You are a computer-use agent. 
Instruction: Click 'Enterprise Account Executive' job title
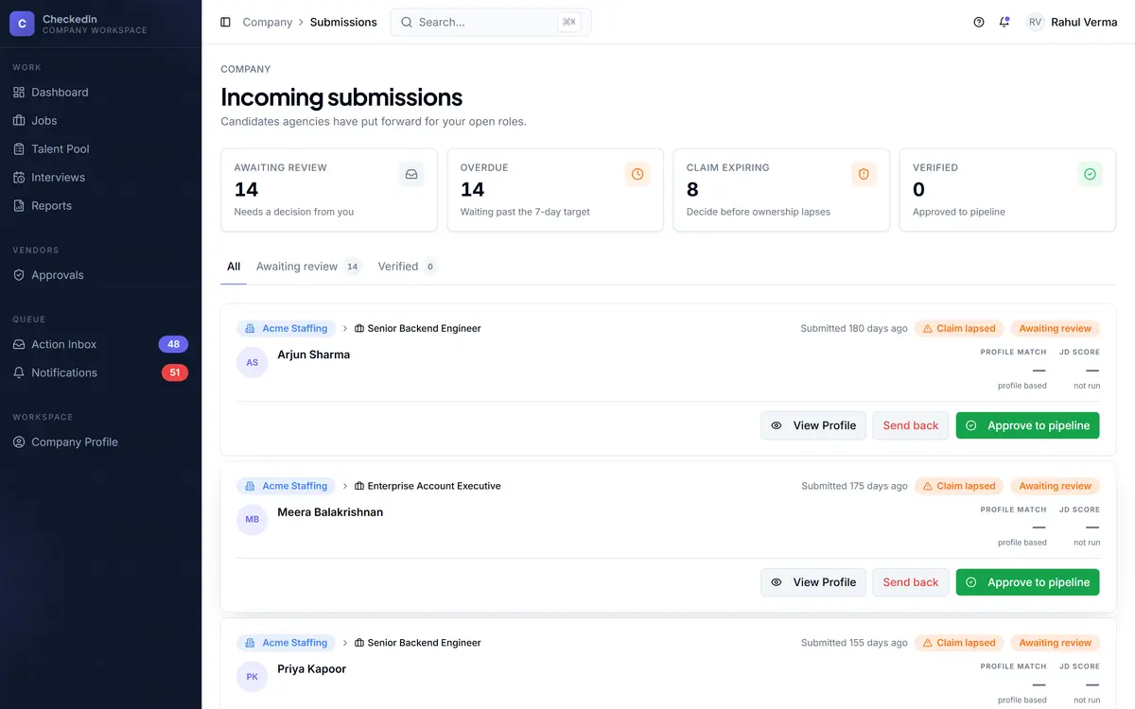pyautogui.click(x=434, y=486)
